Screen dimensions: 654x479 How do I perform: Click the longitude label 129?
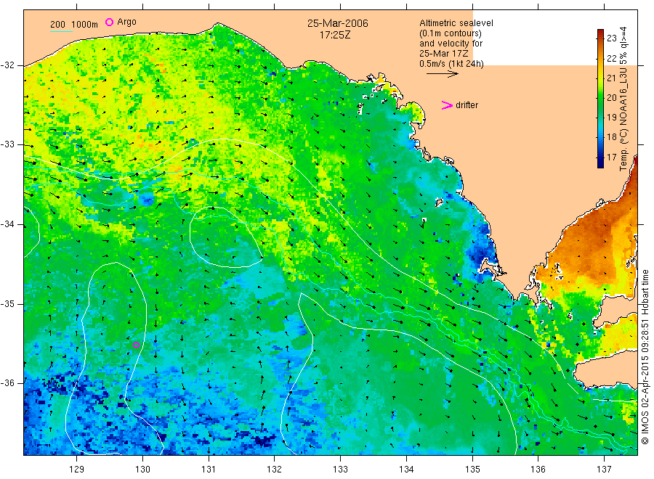(77, 470)
